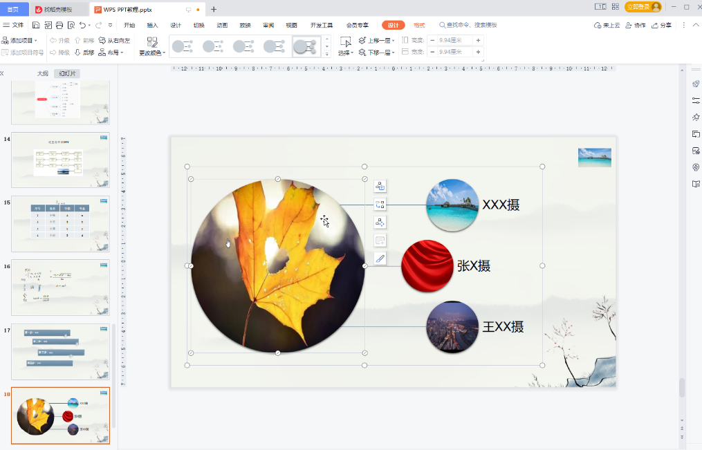Click the orange Login Now (立即登录) button
This screenshot has width=702, height=450.
coord(643,7)
